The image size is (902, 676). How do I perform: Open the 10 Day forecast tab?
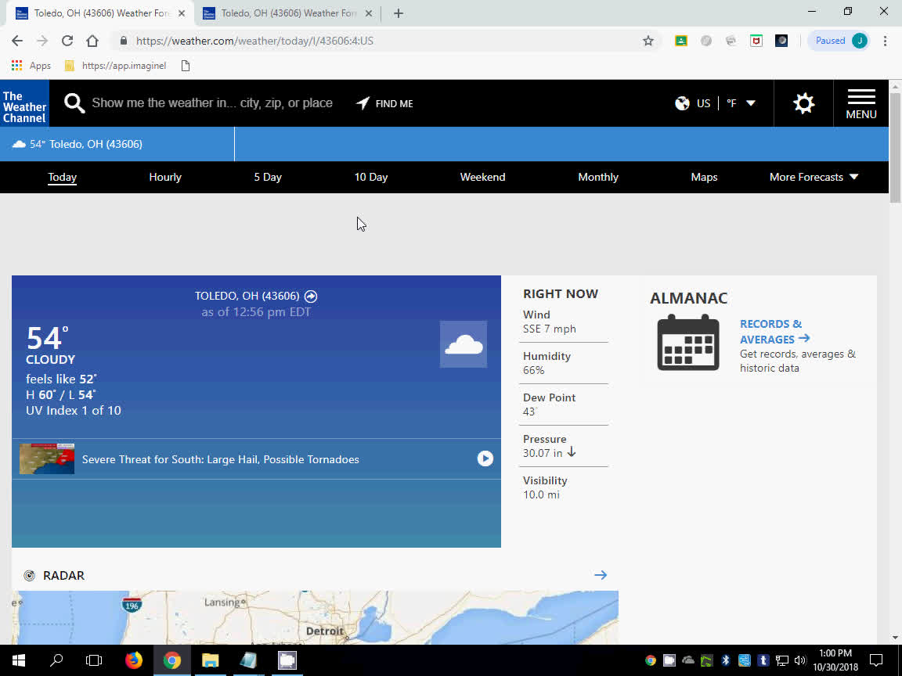click(x=371, y=177)
